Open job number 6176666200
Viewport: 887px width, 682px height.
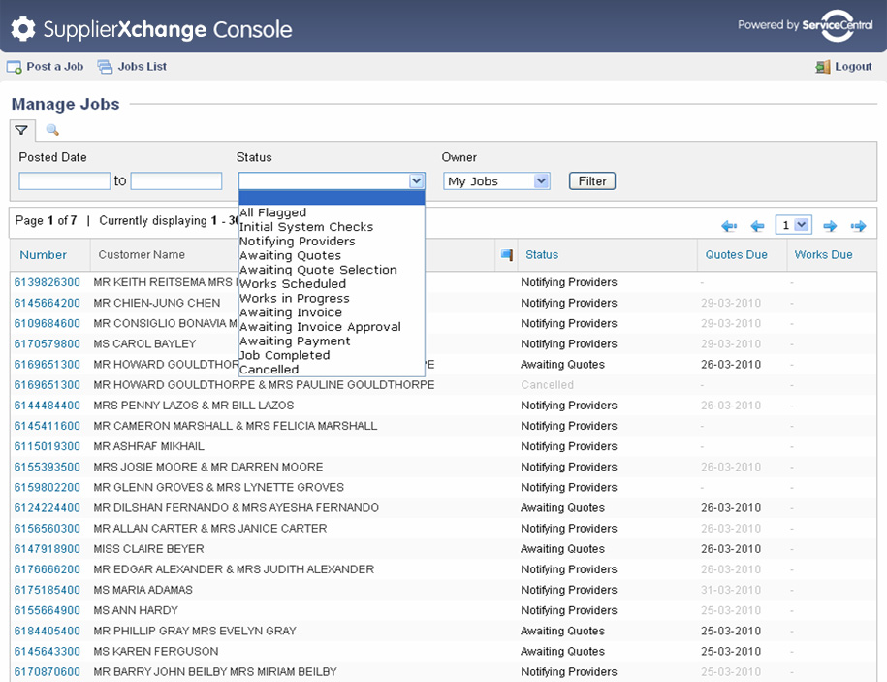(47, 569)
